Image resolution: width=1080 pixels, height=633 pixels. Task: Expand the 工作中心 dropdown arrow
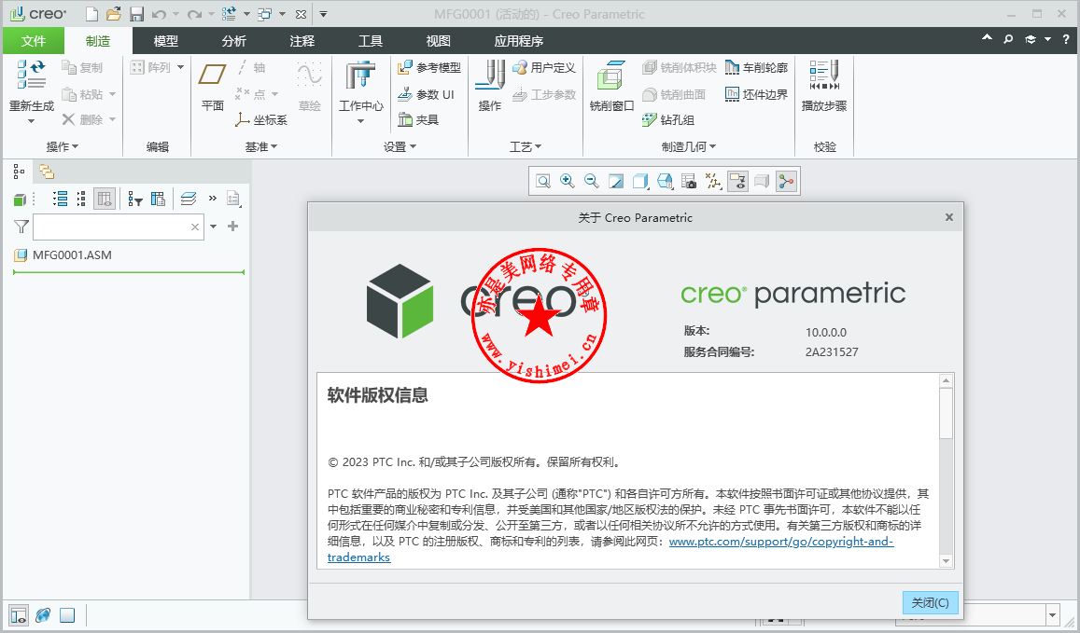(361, 121)
